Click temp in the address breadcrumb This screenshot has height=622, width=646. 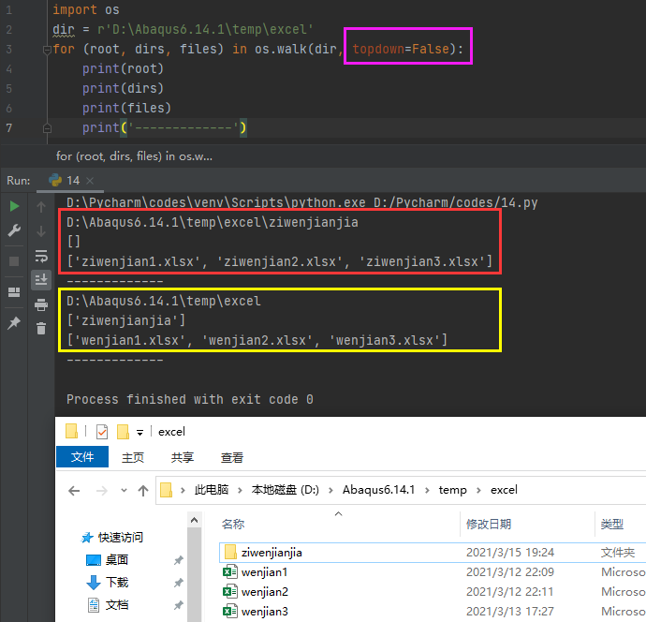point(452,490)
